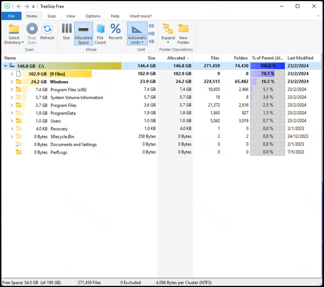Expand the Windows folder node

pos(12,81)
